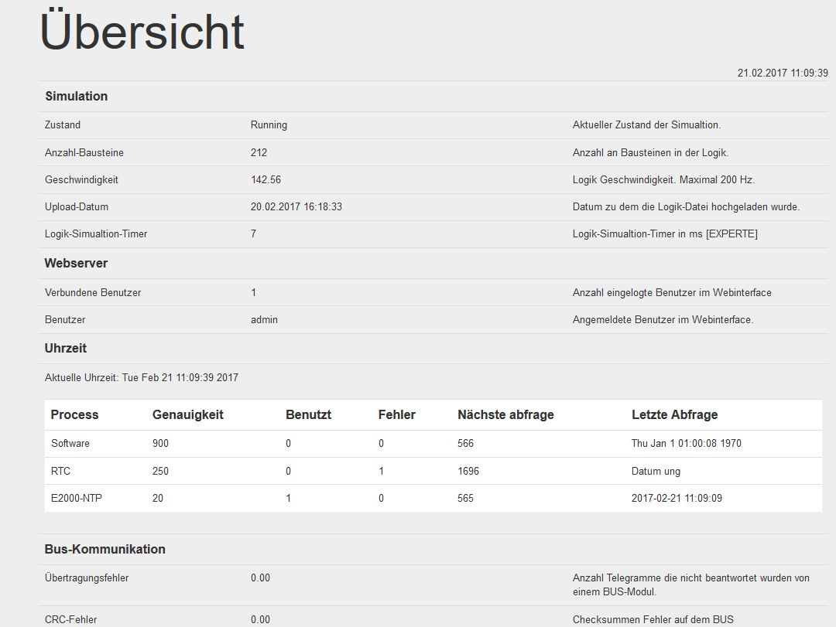Screen dimensions: 836x627
Task: Click the Process column header
Action: 74,415
